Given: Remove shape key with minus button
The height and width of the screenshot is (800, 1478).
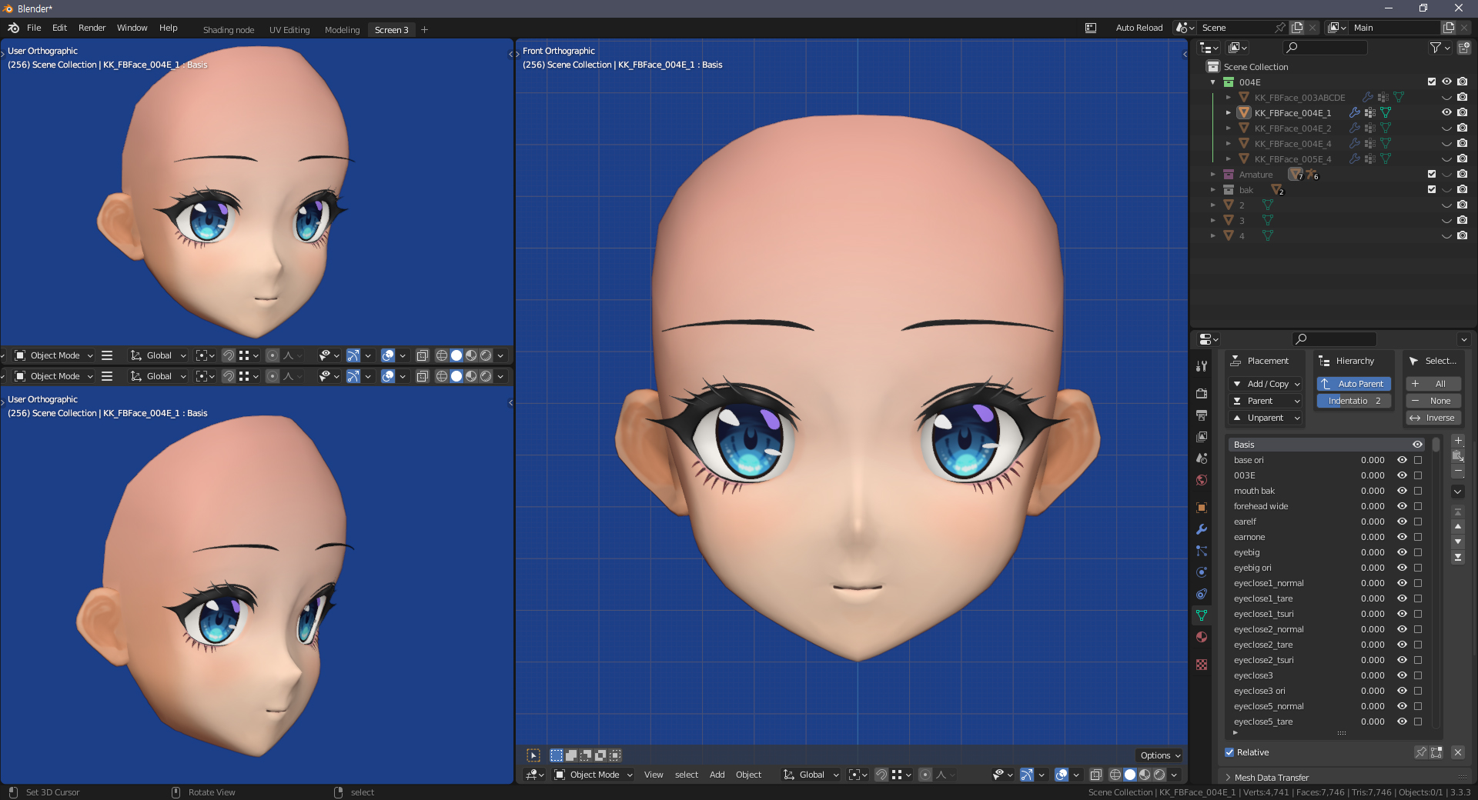Looking at the screenshot, I should coord(1458,471).
